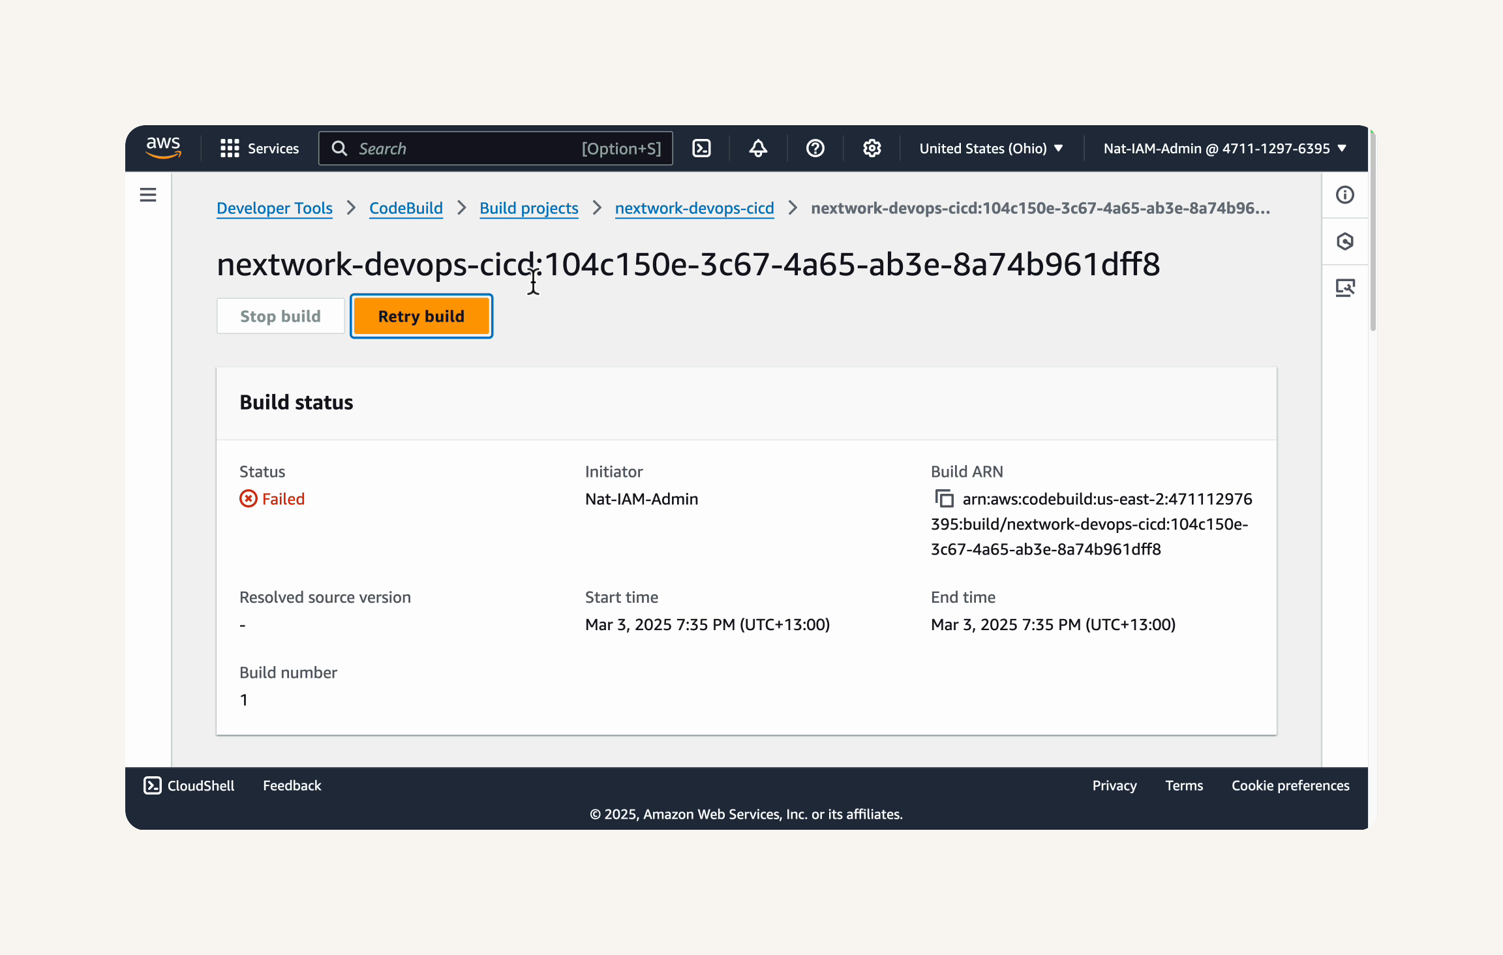Select the build ID page title
This screenshot has width=1503, height=955.
688,264
